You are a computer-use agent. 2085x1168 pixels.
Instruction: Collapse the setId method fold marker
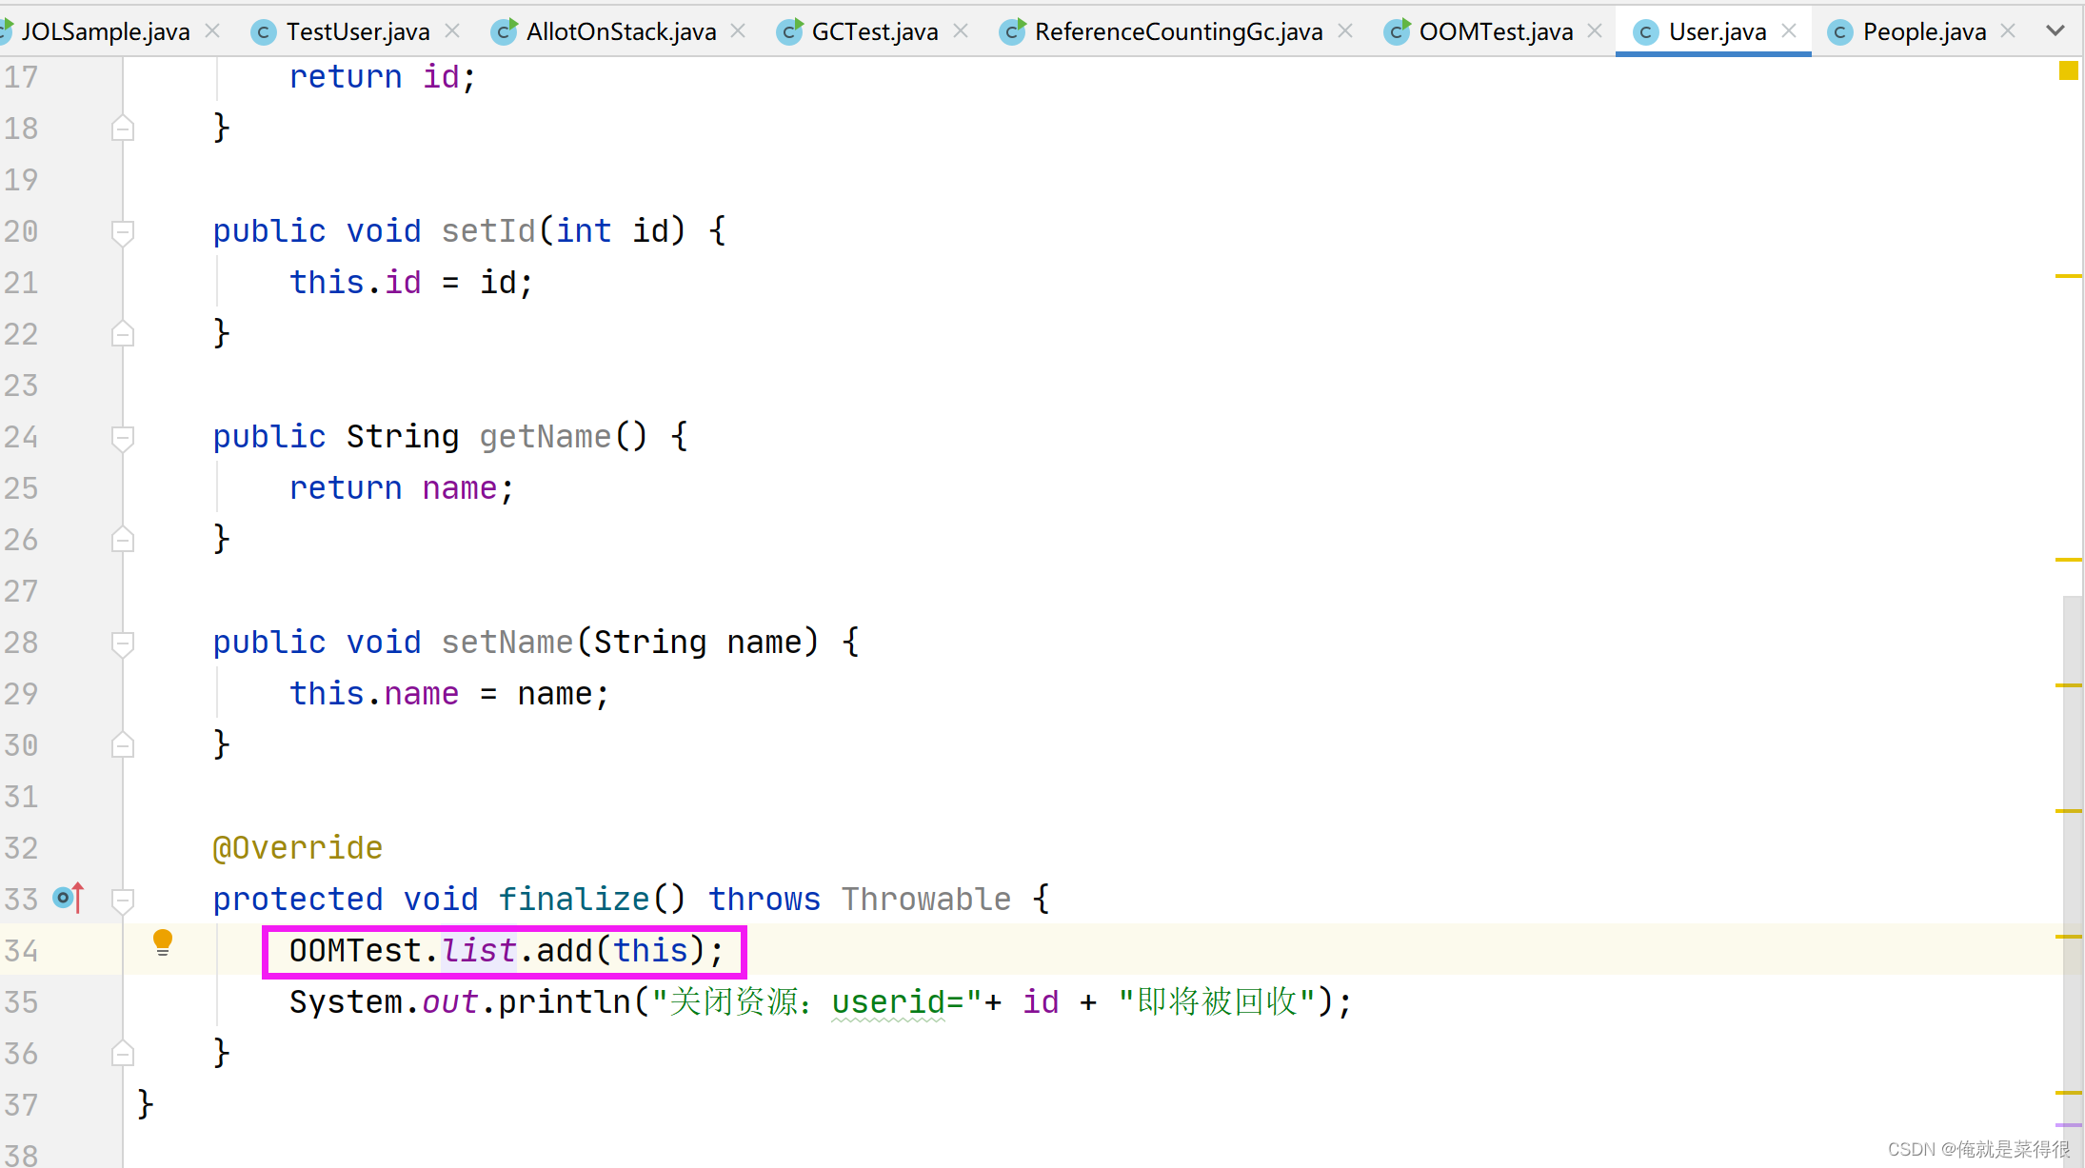122,231
